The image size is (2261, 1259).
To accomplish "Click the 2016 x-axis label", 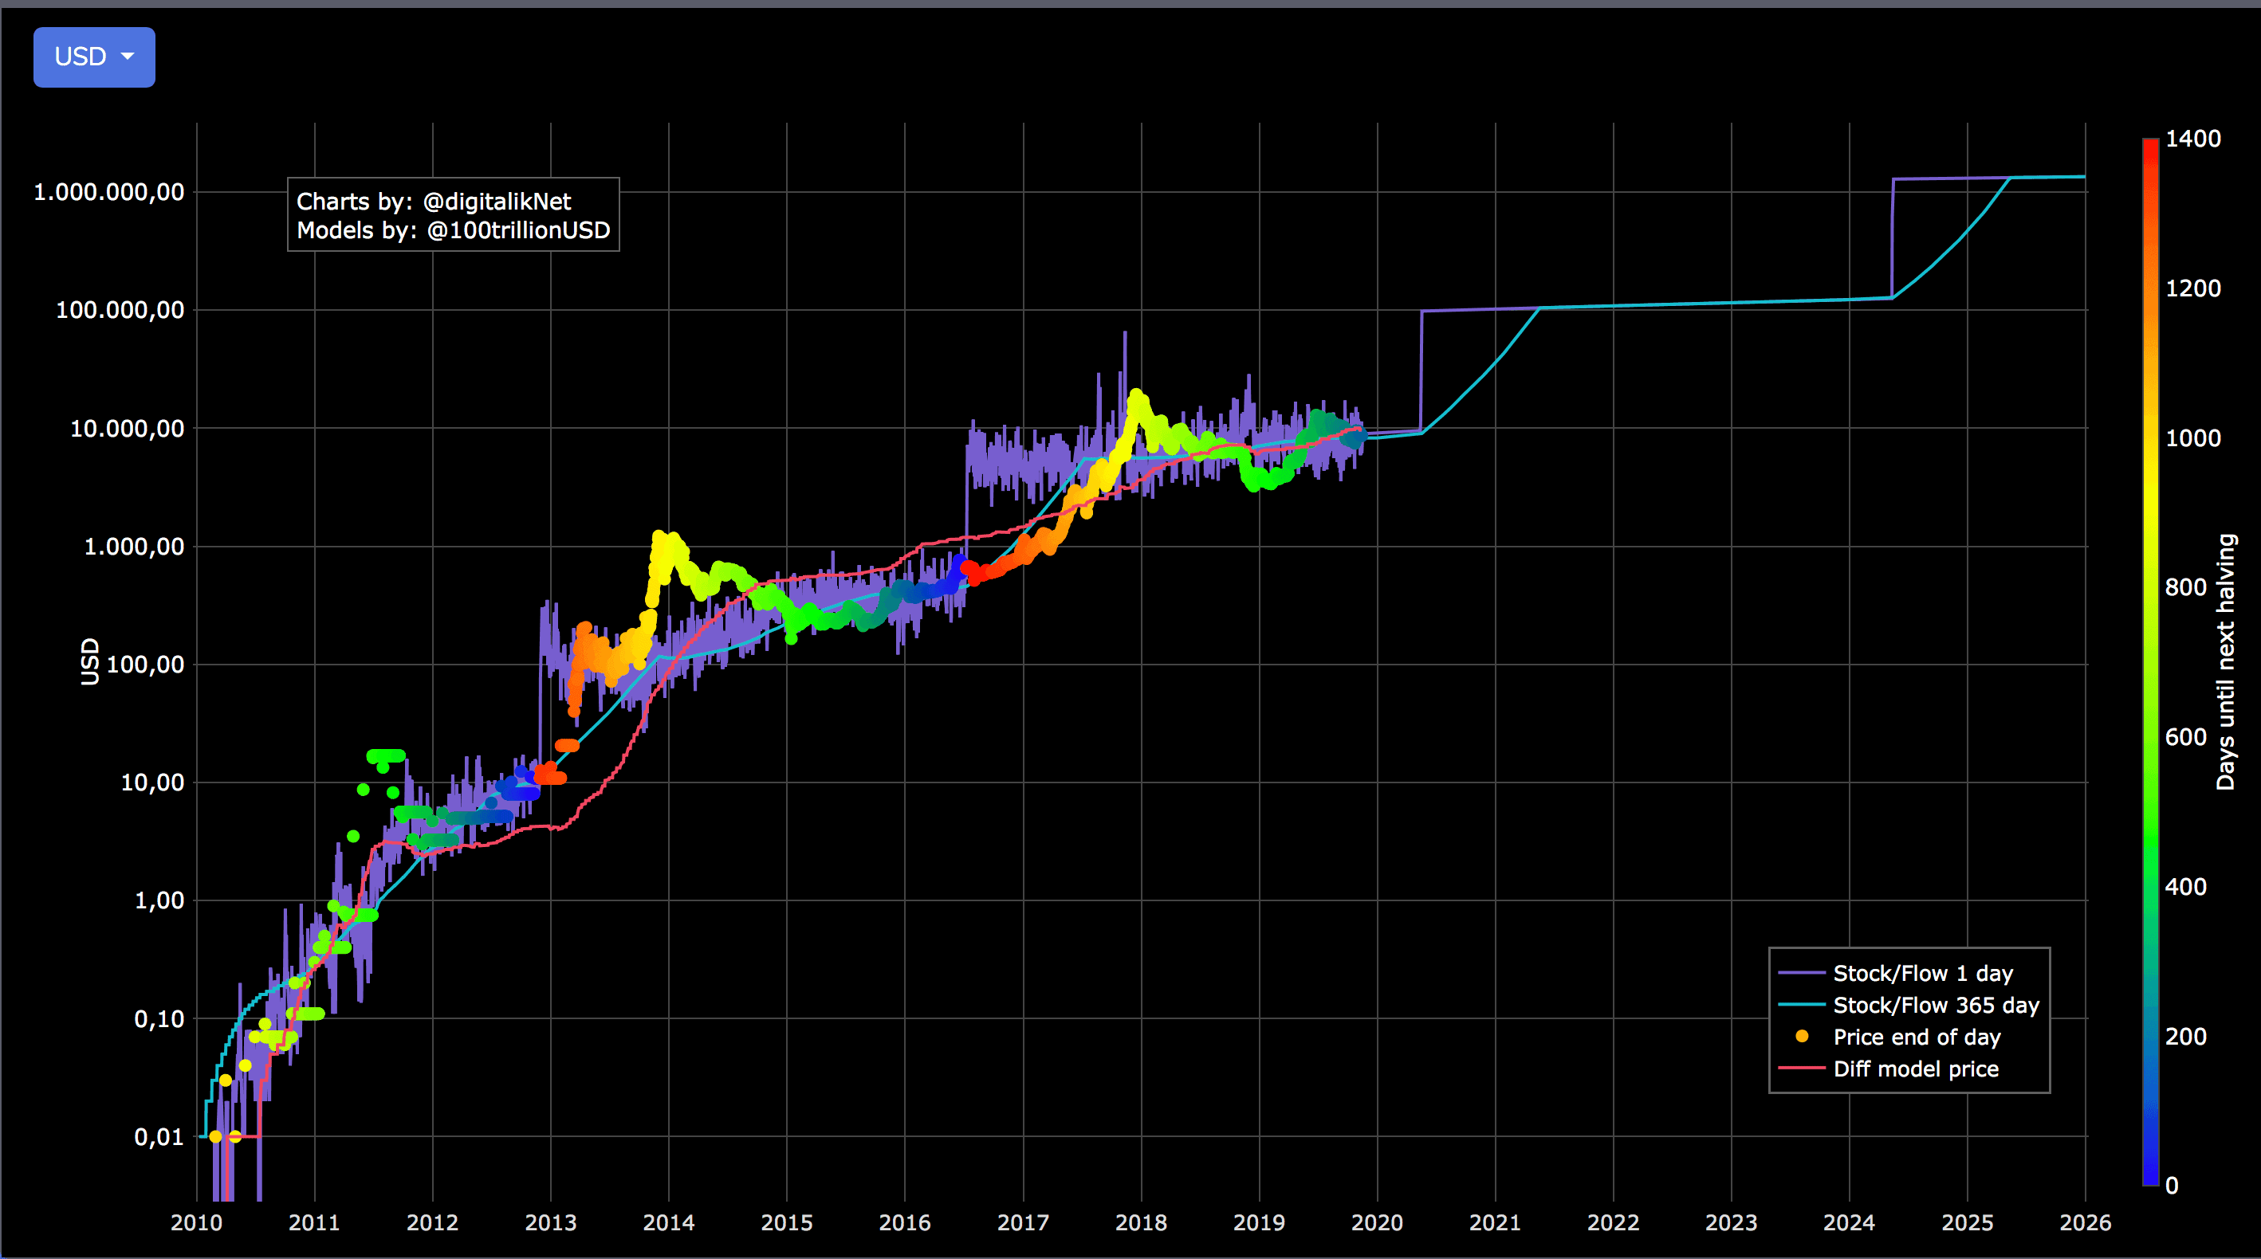I will point(905,1223).
